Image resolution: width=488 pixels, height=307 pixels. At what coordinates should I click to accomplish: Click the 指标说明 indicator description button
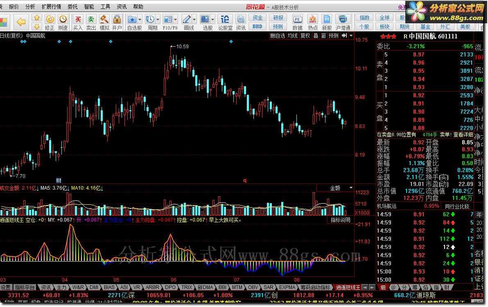click(x=341, y=220)
